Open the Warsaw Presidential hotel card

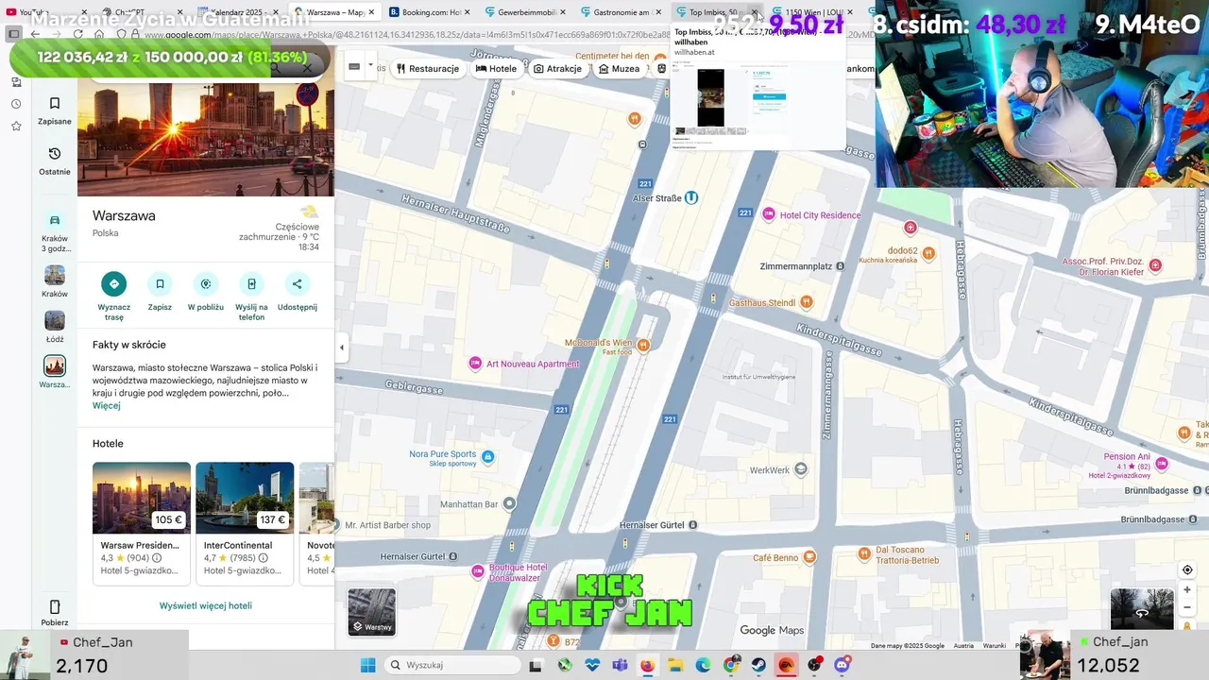[142, 523]
